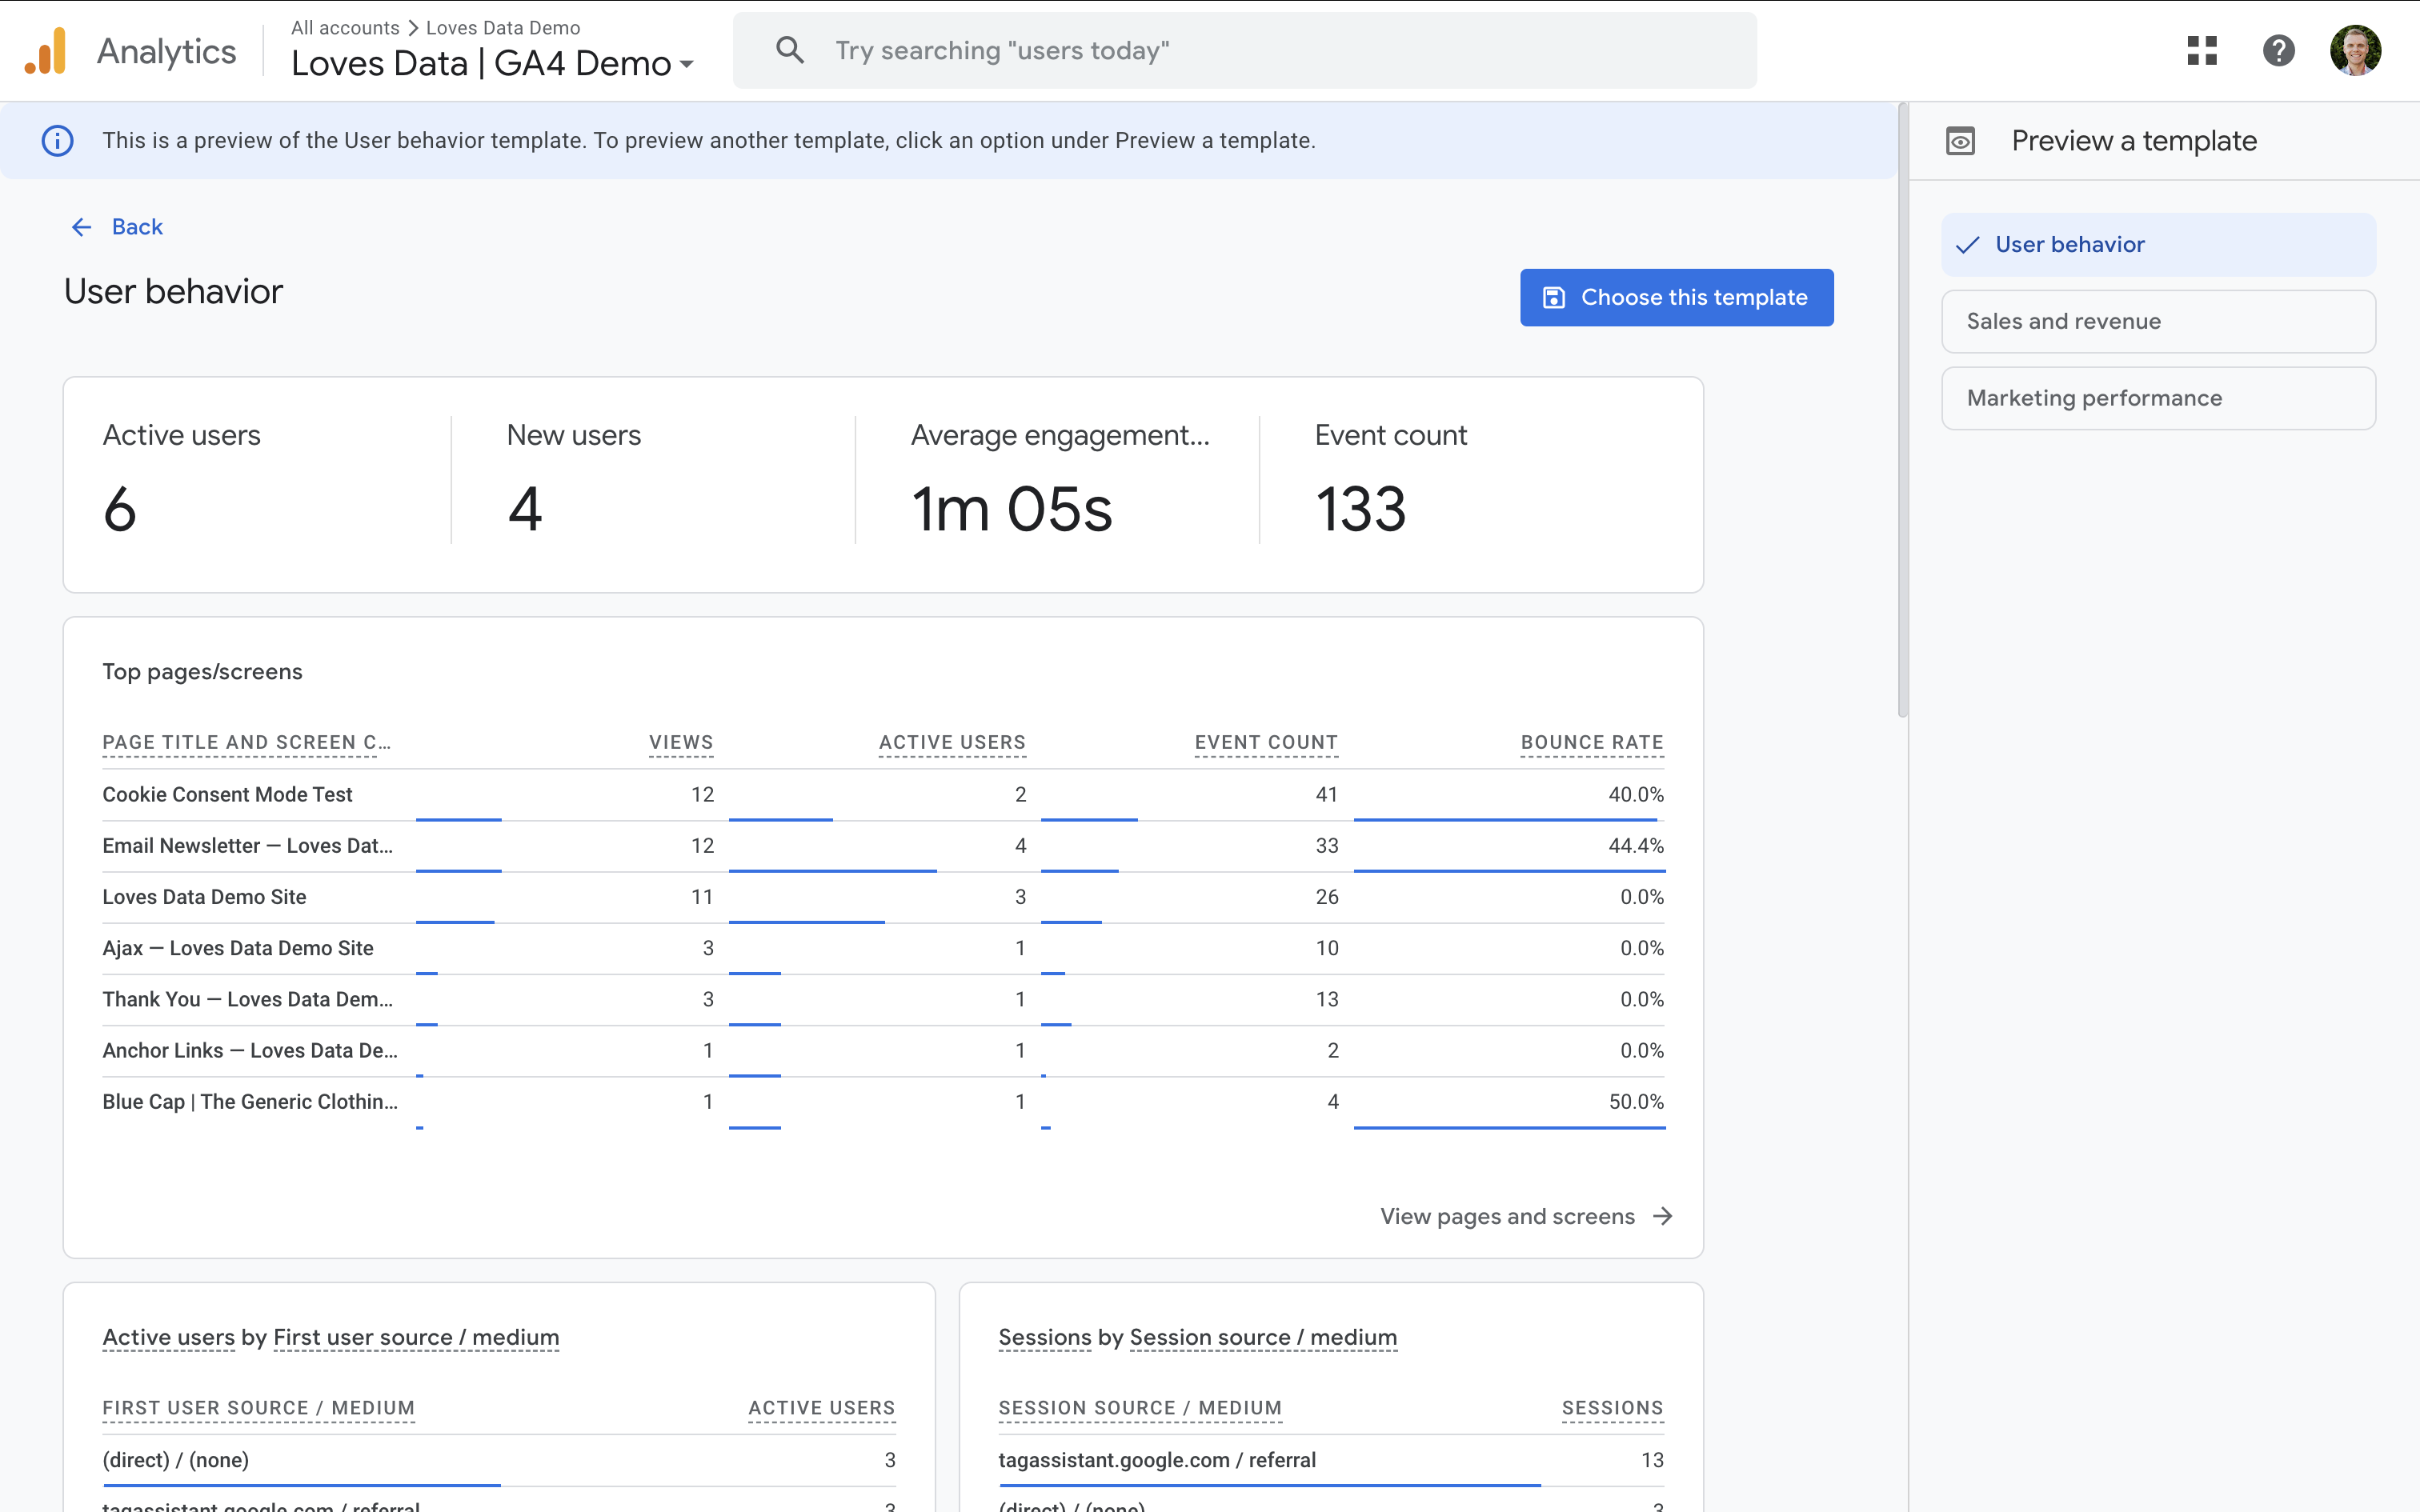Click the Loves Data Demo Site row title
The width and height of the screenshot is (2420, 1512).
(204, 897)
